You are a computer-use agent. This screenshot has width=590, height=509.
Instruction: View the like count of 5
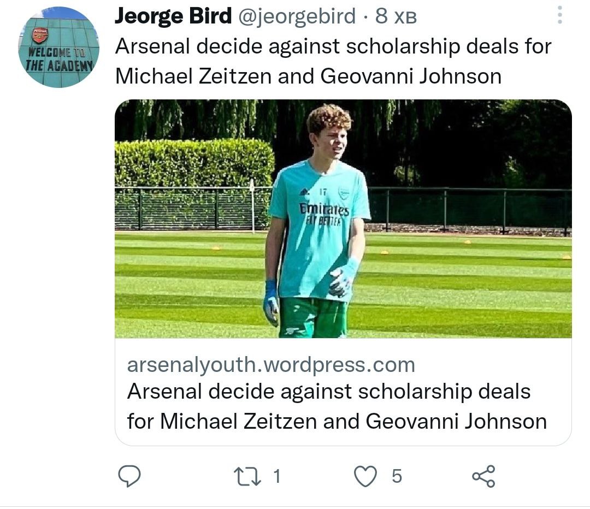click(397, 476)
